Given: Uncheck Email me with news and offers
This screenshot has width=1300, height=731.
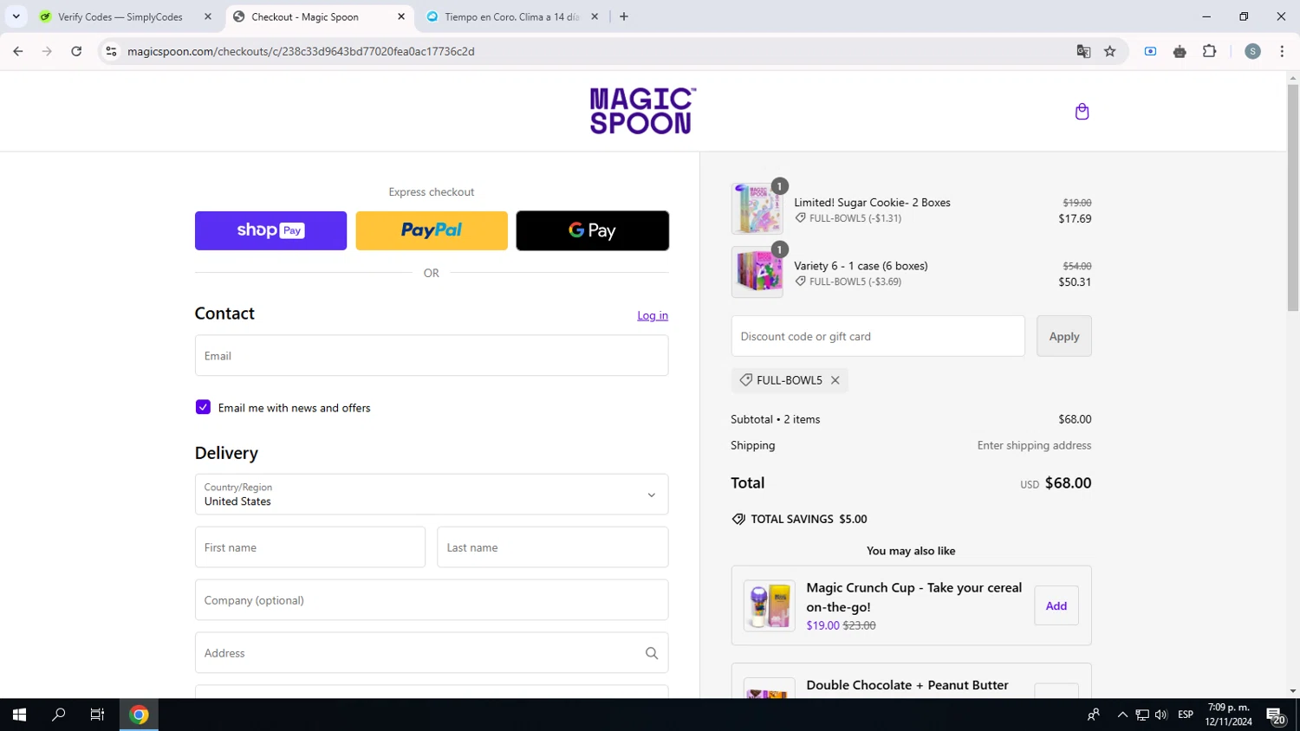Looking at the screenshot, I should (x=203, y=407).
